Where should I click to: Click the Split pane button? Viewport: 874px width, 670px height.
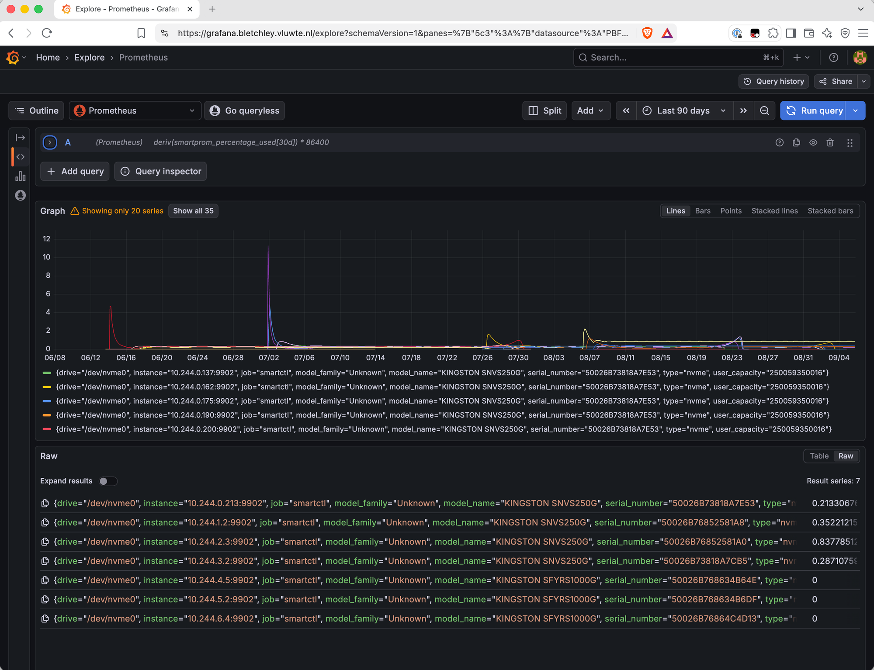tap(545, 111)
